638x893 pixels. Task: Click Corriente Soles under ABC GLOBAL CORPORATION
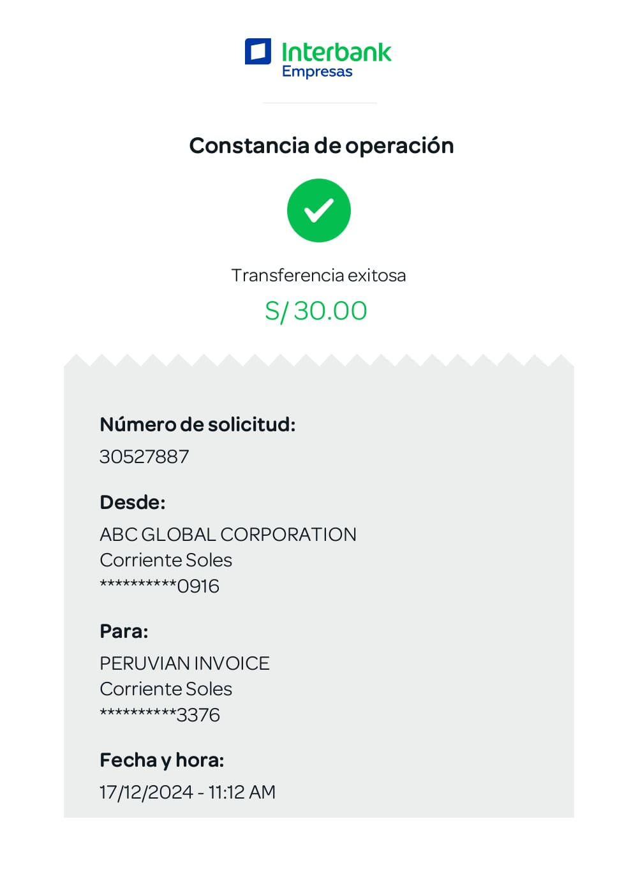pos(166,560)
